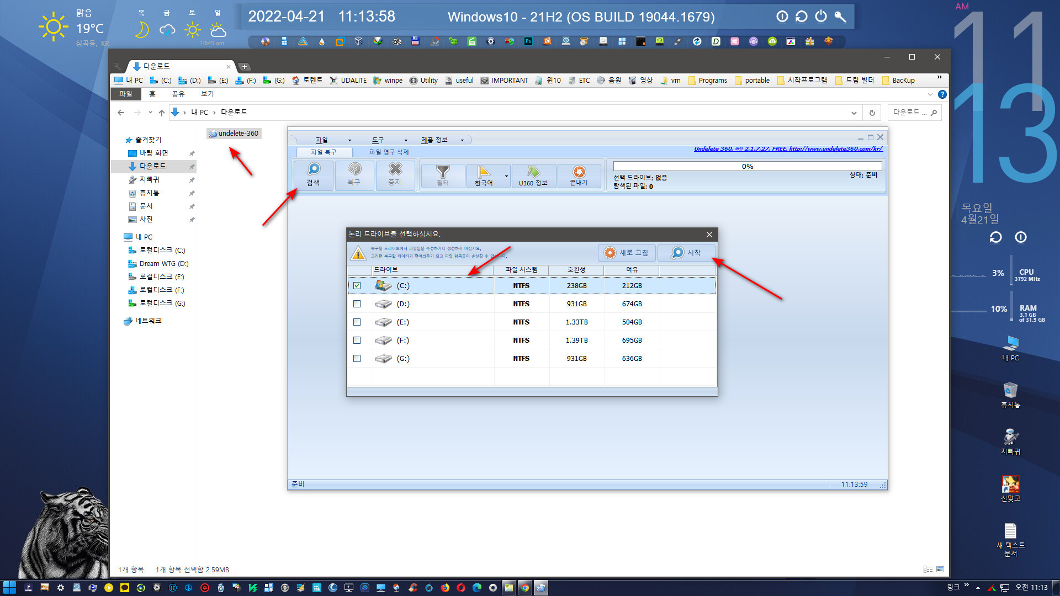The height and width of the screenshot is (596, 1060).
Task: Open 네트워크 in navigation pane
Action: click(x=142, y=321)
